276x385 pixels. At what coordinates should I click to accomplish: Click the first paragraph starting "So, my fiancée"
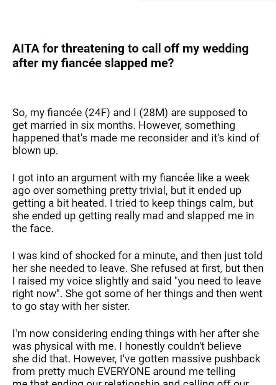click(x=130, y=132)
